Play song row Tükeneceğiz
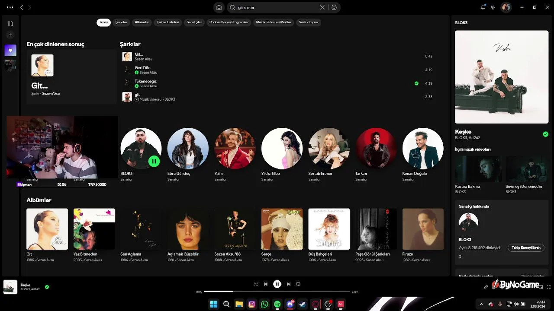This screenshot has height=311, width=554. pos(277,83)
